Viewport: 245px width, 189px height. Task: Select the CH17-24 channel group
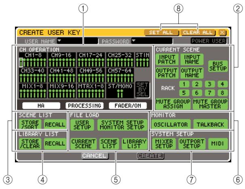coord(91,60)
